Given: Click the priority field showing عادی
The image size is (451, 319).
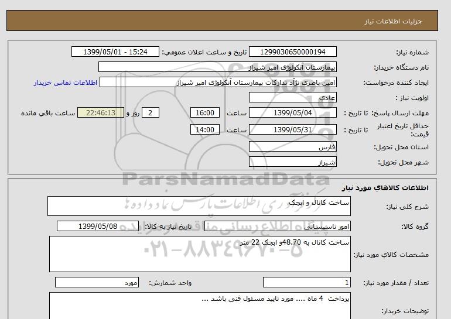Looking at the screenshot, I should click(x=292, y=97).
